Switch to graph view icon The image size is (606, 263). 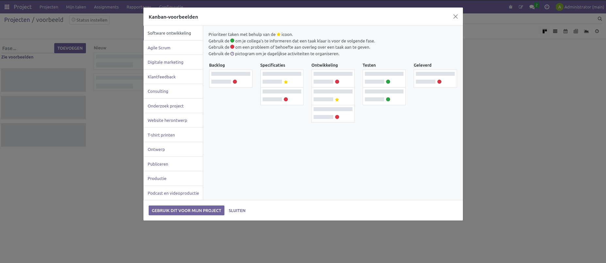586,31
